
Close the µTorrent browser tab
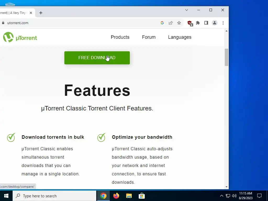click(x=31, y=13)
